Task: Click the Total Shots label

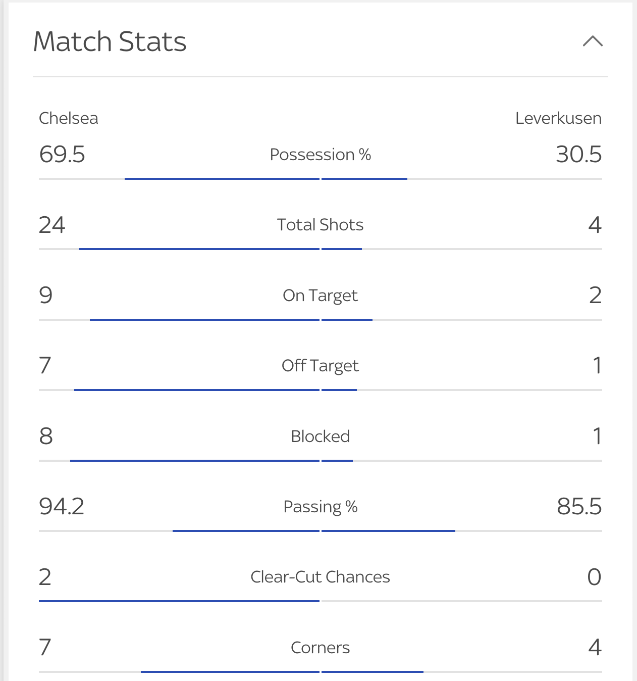Action: (x=321, y=224)
